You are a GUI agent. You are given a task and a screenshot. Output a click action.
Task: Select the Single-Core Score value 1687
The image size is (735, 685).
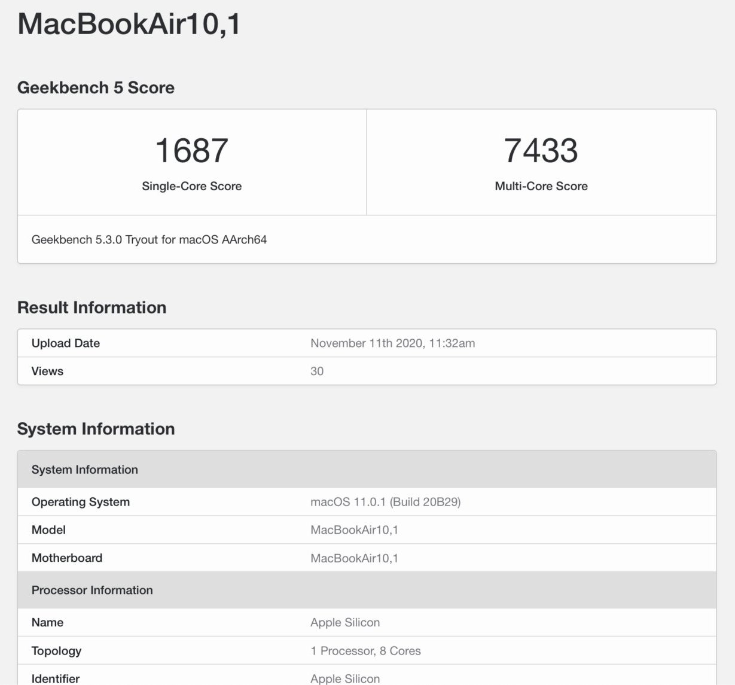(x=191, y=151)
